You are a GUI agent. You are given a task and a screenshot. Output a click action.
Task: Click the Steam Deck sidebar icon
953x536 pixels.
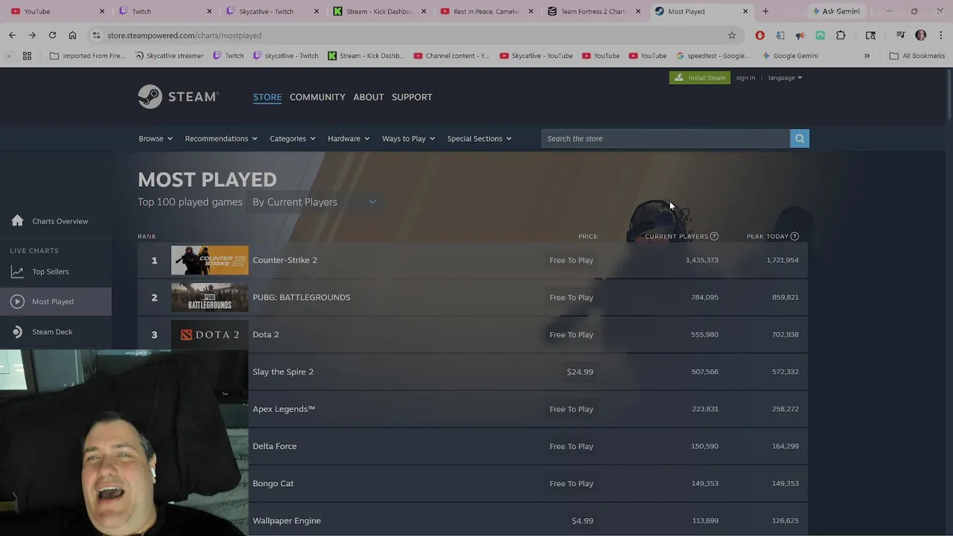tap(17, 332)
